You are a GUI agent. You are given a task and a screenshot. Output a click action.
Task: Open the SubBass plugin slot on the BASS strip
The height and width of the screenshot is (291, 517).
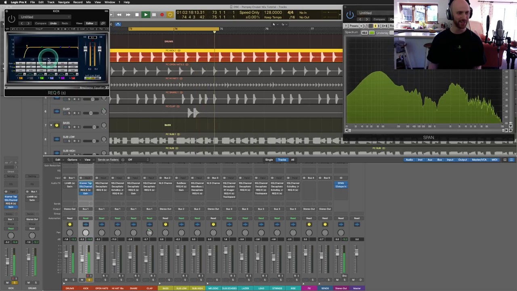181,183
